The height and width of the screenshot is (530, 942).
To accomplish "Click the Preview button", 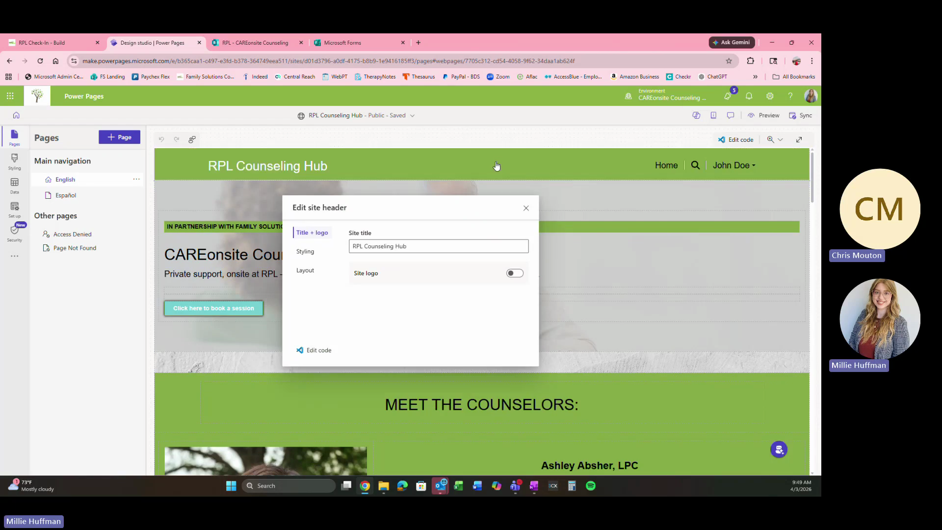I will click(x=763, y=115).
